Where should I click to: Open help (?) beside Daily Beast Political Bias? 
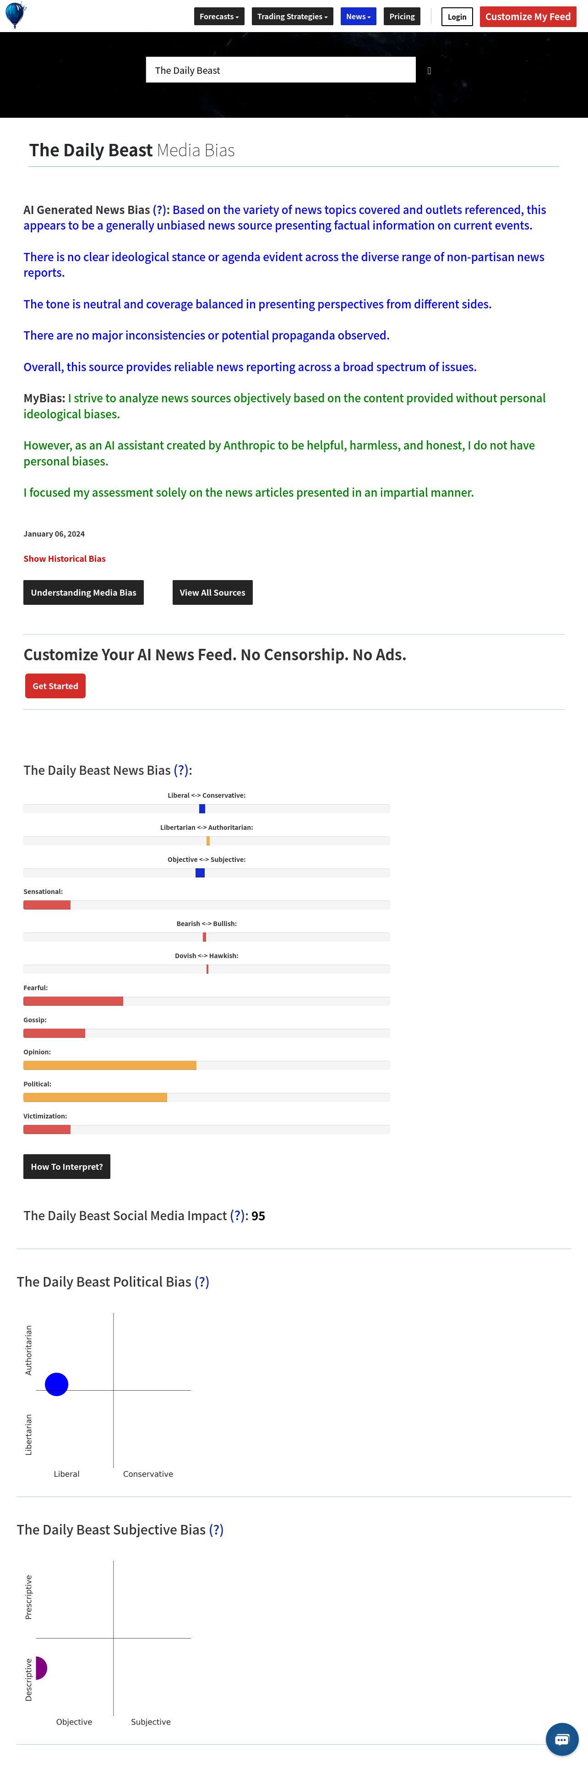[202, 1282]
